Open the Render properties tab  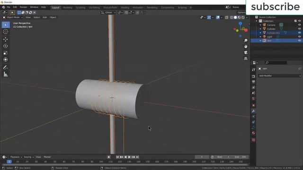click(254, 76)
